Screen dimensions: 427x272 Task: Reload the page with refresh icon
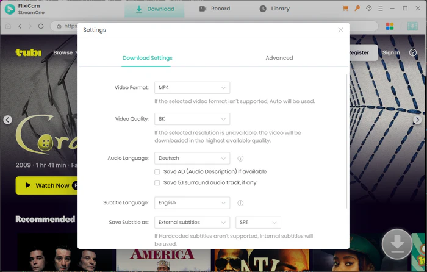pyautogui.click(x=41, y=26)
